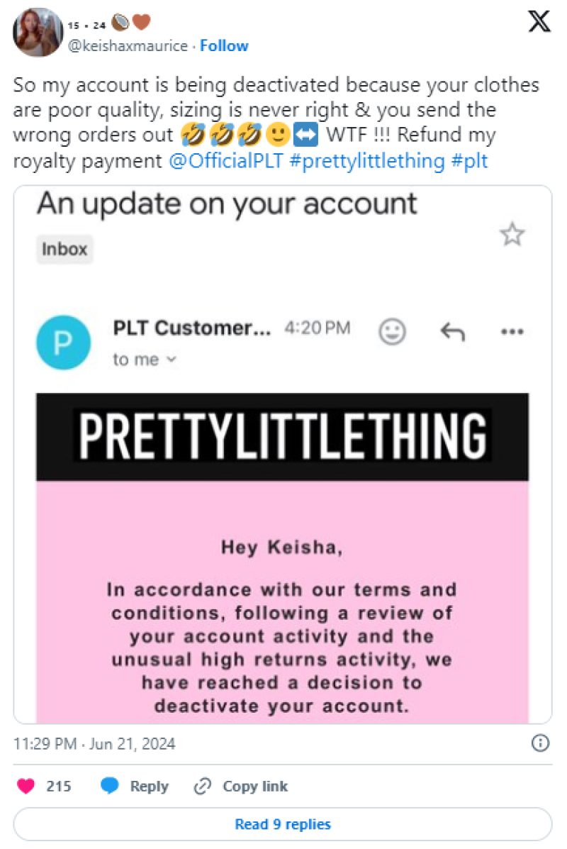Open the tweet author's profile picture
The height and width of the screenshot is (849, 567).
(38, 33)
